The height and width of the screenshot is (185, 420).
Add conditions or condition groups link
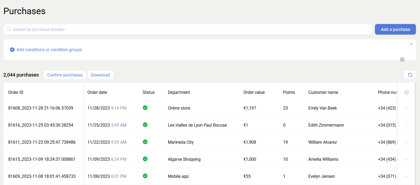point(49,50)
